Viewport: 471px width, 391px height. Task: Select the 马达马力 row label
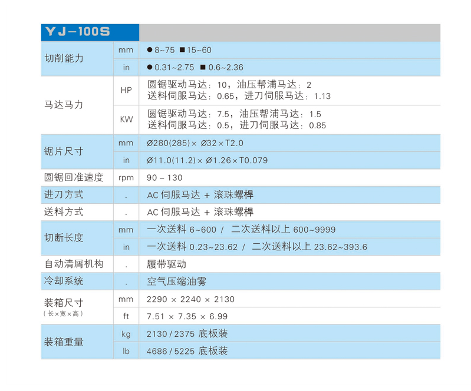(x=64, y=105)
